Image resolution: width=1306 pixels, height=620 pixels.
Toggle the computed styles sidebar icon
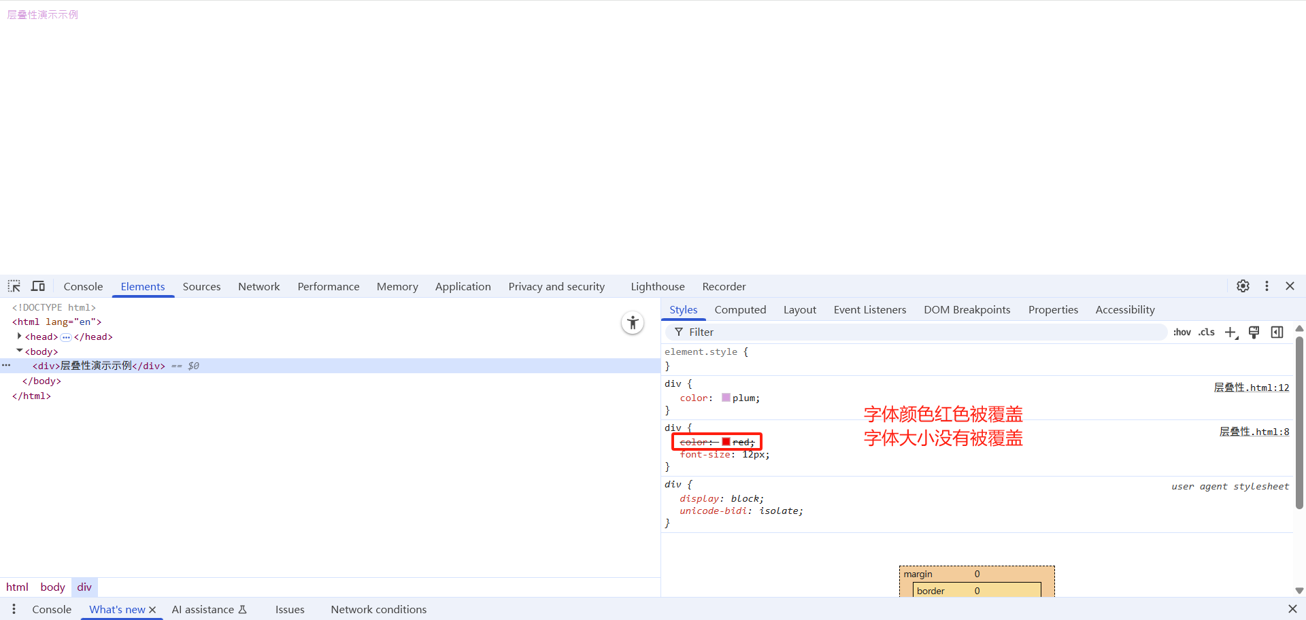[1277, 332]
